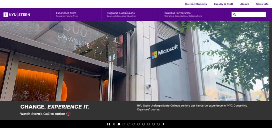
Task: Click the NYU Stern logo
Action: point(17,15)
